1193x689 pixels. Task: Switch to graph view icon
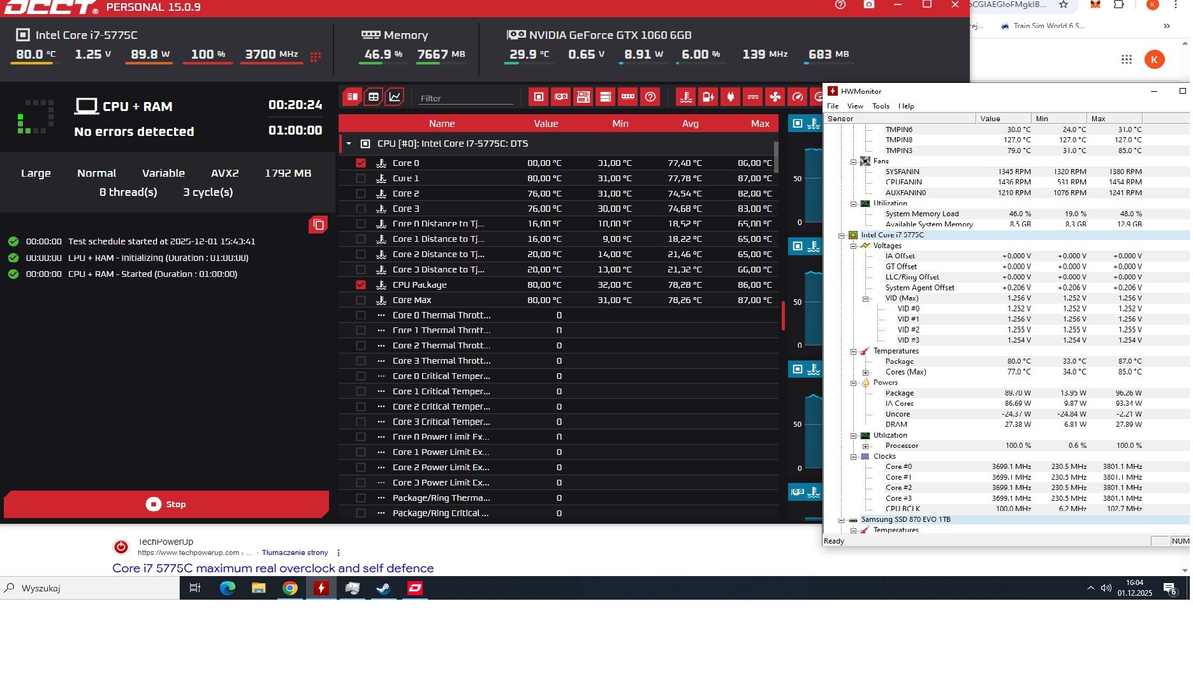coord(395,97)
